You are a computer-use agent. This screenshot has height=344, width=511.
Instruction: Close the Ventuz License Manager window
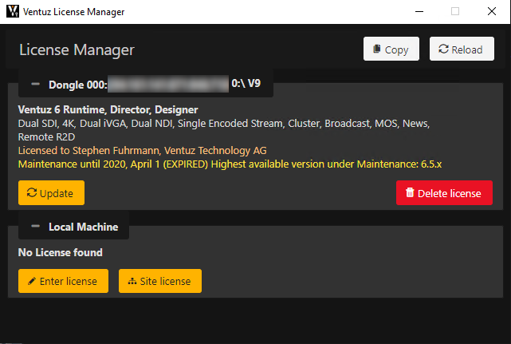click(x=492, y=12)
